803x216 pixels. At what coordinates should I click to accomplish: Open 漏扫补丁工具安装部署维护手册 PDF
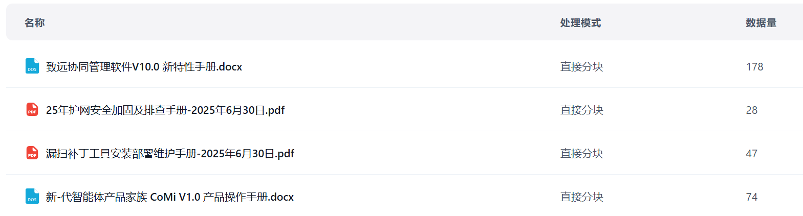pyautogui.click(x=170, y=154)
